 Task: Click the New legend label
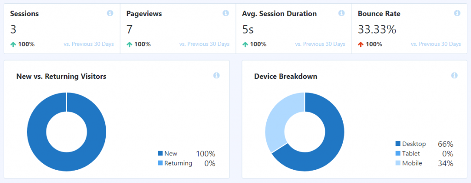pos(171,154)
